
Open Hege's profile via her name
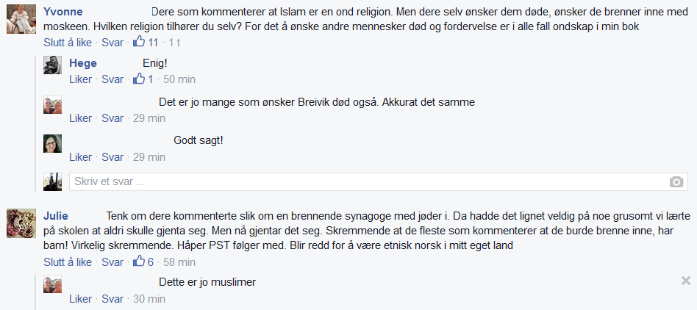83,63
